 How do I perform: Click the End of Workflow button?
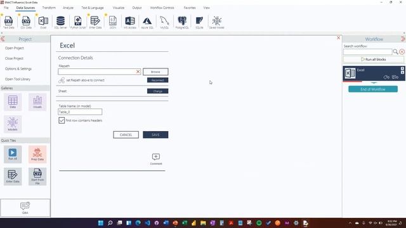(373, 89)
